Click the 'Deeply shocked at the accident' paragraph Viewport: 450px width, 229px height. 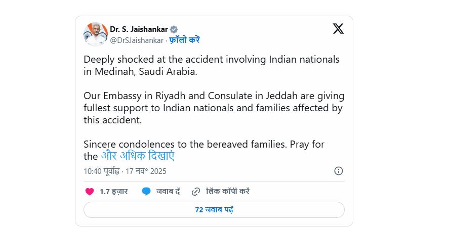click(x=212, y=65)
